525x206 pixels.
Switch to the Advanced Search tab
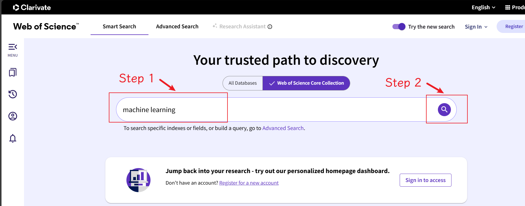point(177,27)
